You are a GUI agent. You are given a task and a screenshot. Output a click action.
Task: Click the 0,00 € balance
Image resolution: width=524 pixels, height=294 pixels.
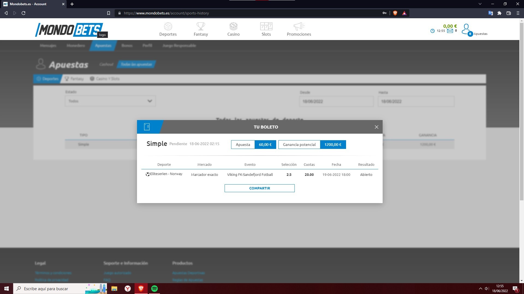pos(450,26)
